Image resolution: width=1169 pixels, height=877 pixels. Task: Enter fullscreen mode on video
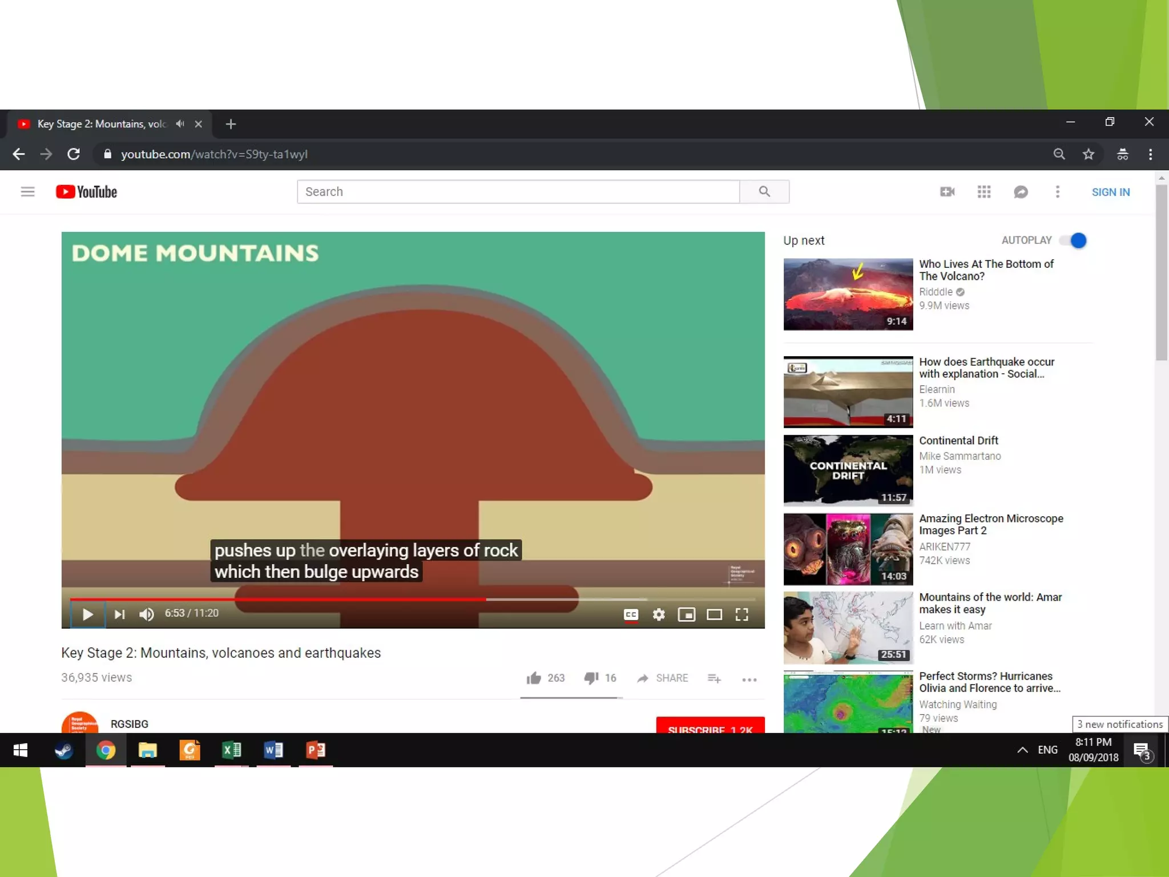pos(741,614)
